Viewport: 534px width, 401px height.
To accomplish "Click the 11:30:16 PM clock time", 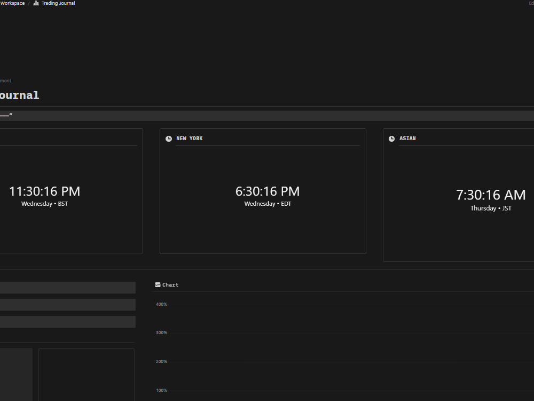I will click(x=45, y=191).
